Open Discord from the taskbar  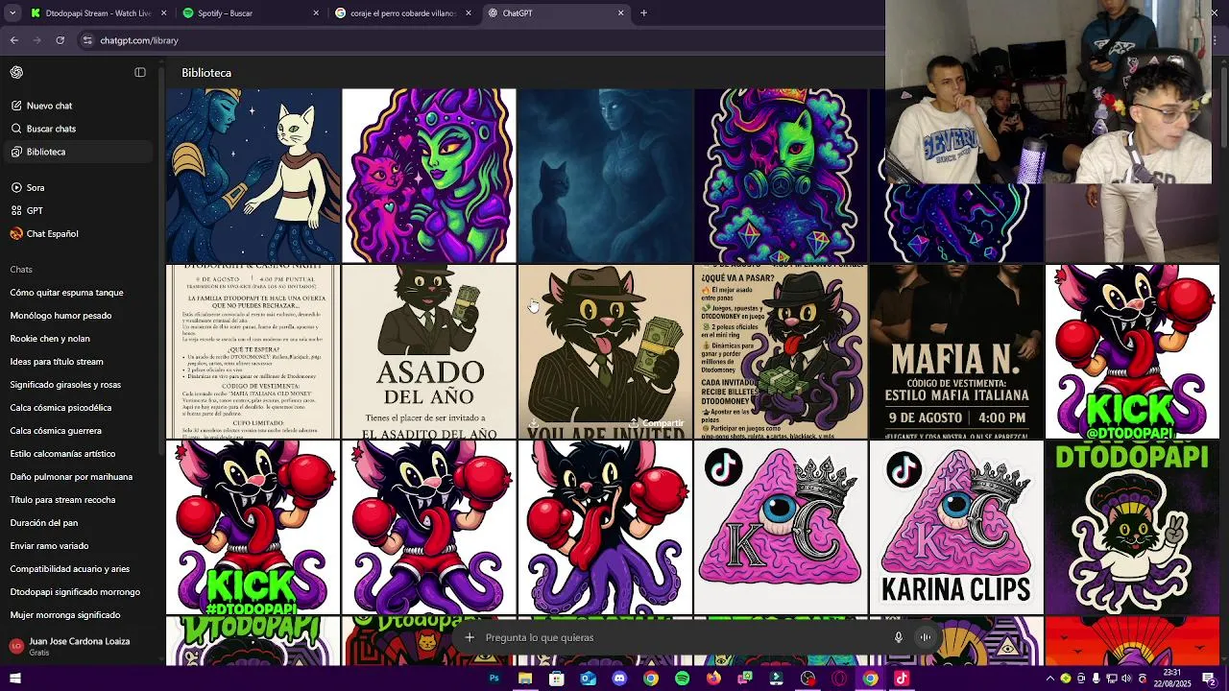coord(619,679)
